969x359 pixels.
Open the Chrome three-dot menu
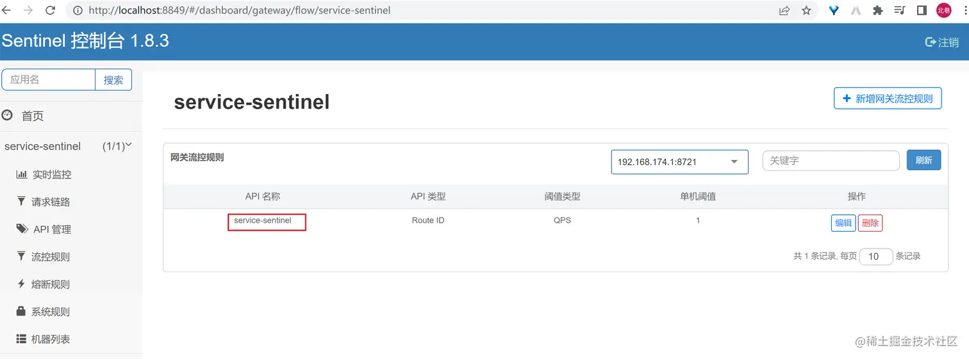tap(965, 10)
